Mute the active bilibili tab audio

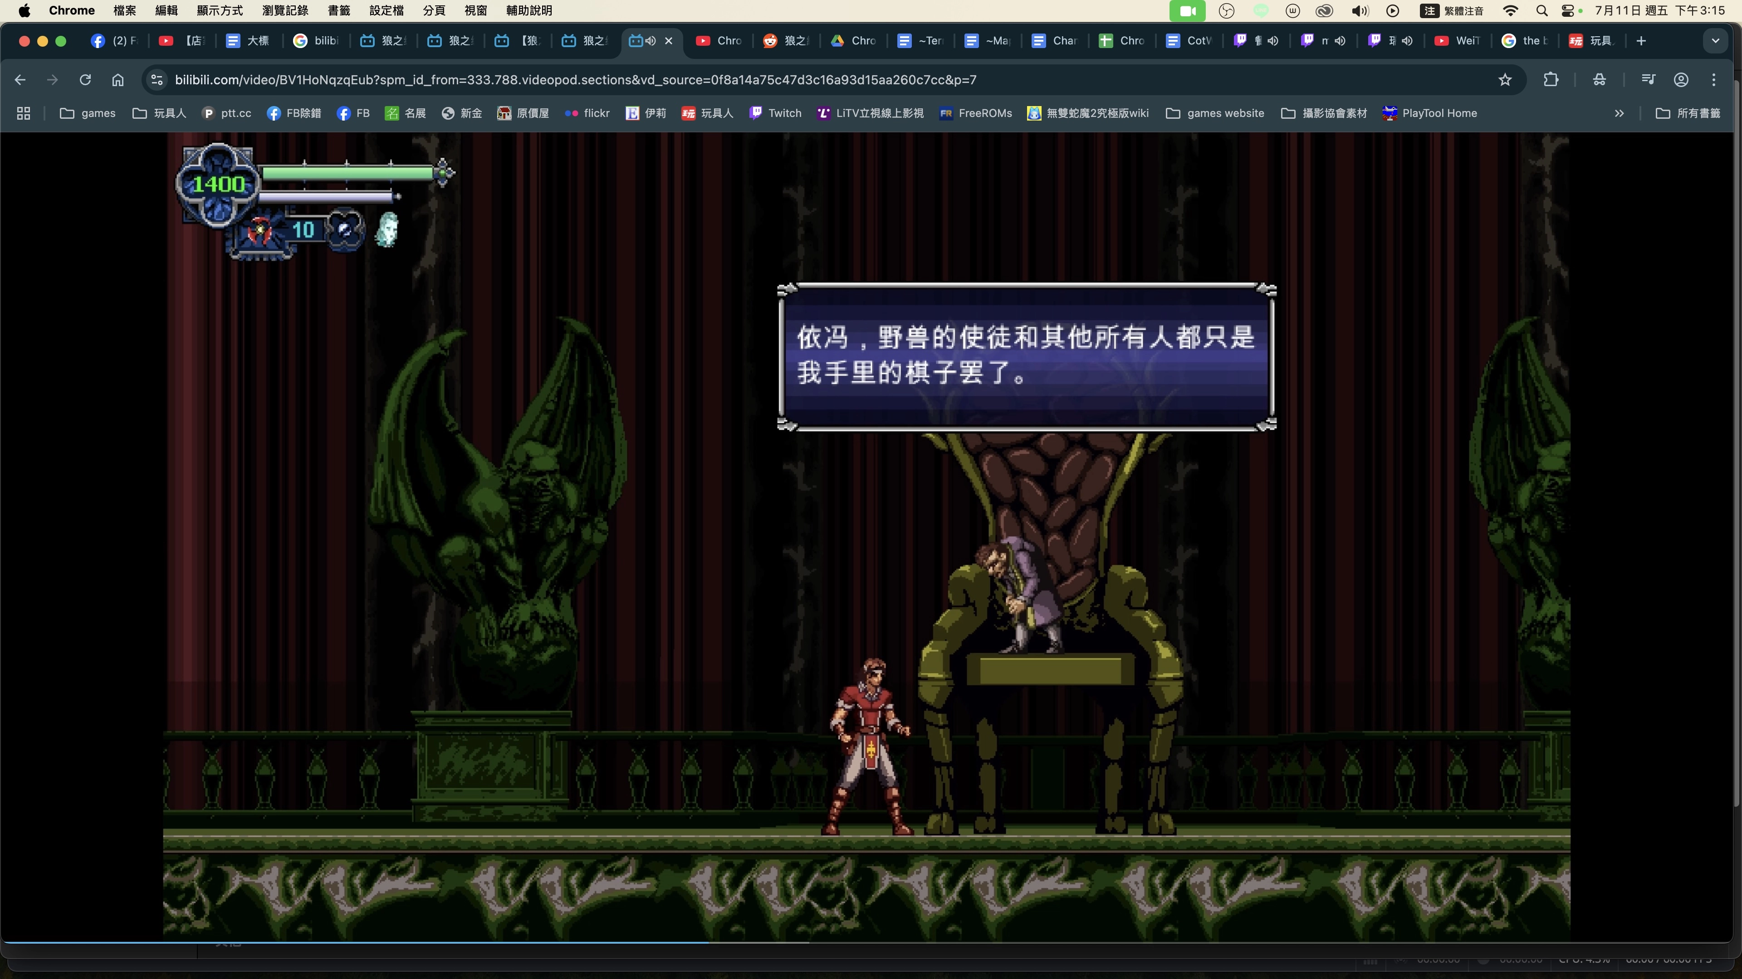pyautogui.click(x=651, y=40)
